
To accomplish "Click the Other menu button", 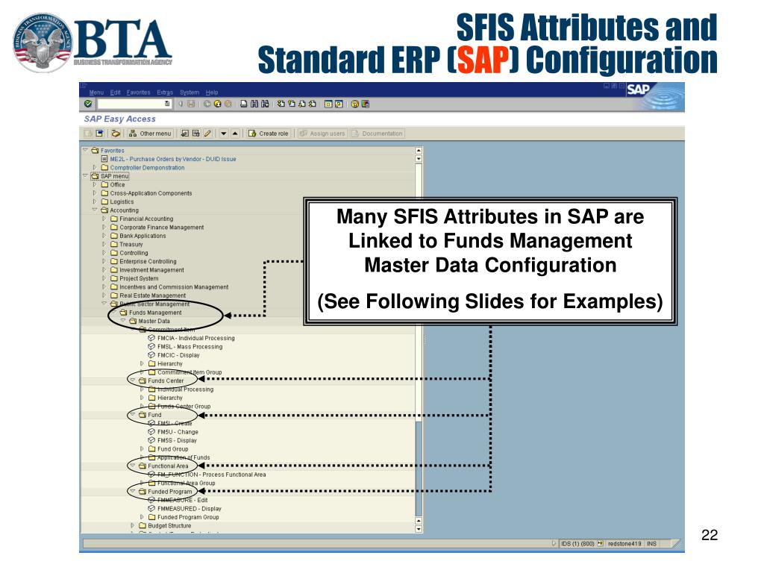I will (149, 134).
